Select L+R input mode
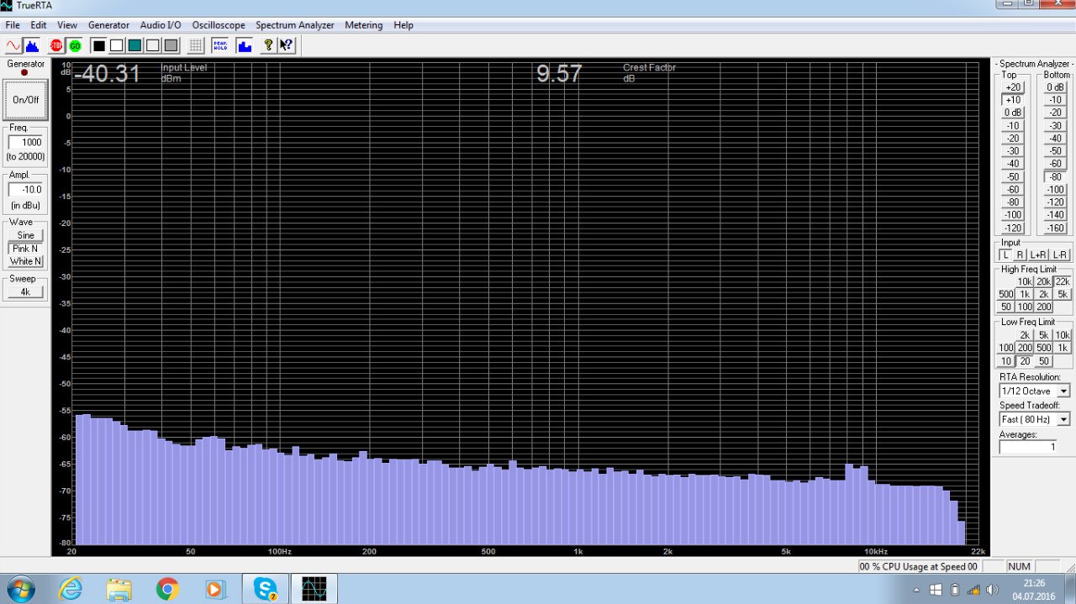 pyautogui.click(x=1039, y=255)
